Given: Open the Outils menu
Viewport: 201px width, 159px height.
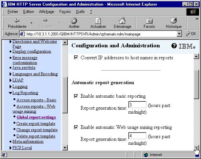Looking at the screenshot, I should 80,12.
